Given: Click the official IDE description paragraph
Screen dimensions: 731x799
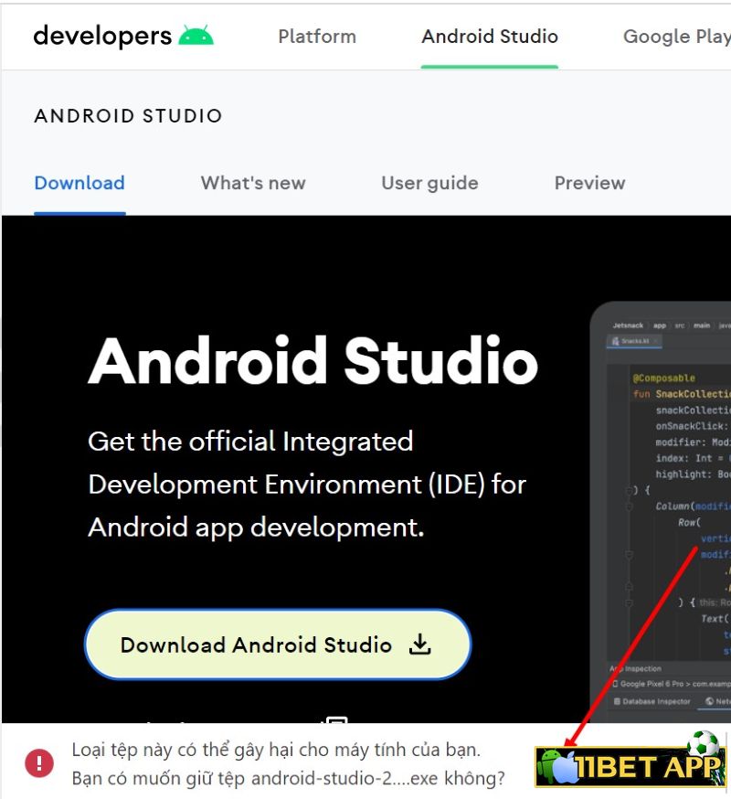Looking at the screenshot, I should [x=307, y=485].
